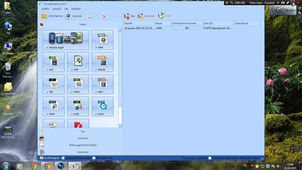The height and width of the screenshot is (170, 302).
Task: Collapse the Video category header
Action: [x=81, y=25]
